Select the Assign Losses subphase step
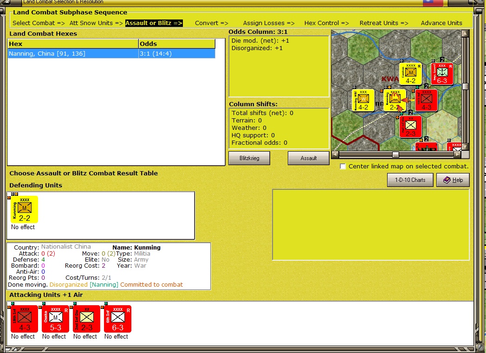 click(269, 23)
